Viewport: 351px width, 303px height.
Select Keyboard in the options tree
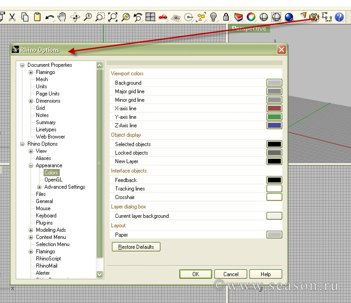pos(46,216)
